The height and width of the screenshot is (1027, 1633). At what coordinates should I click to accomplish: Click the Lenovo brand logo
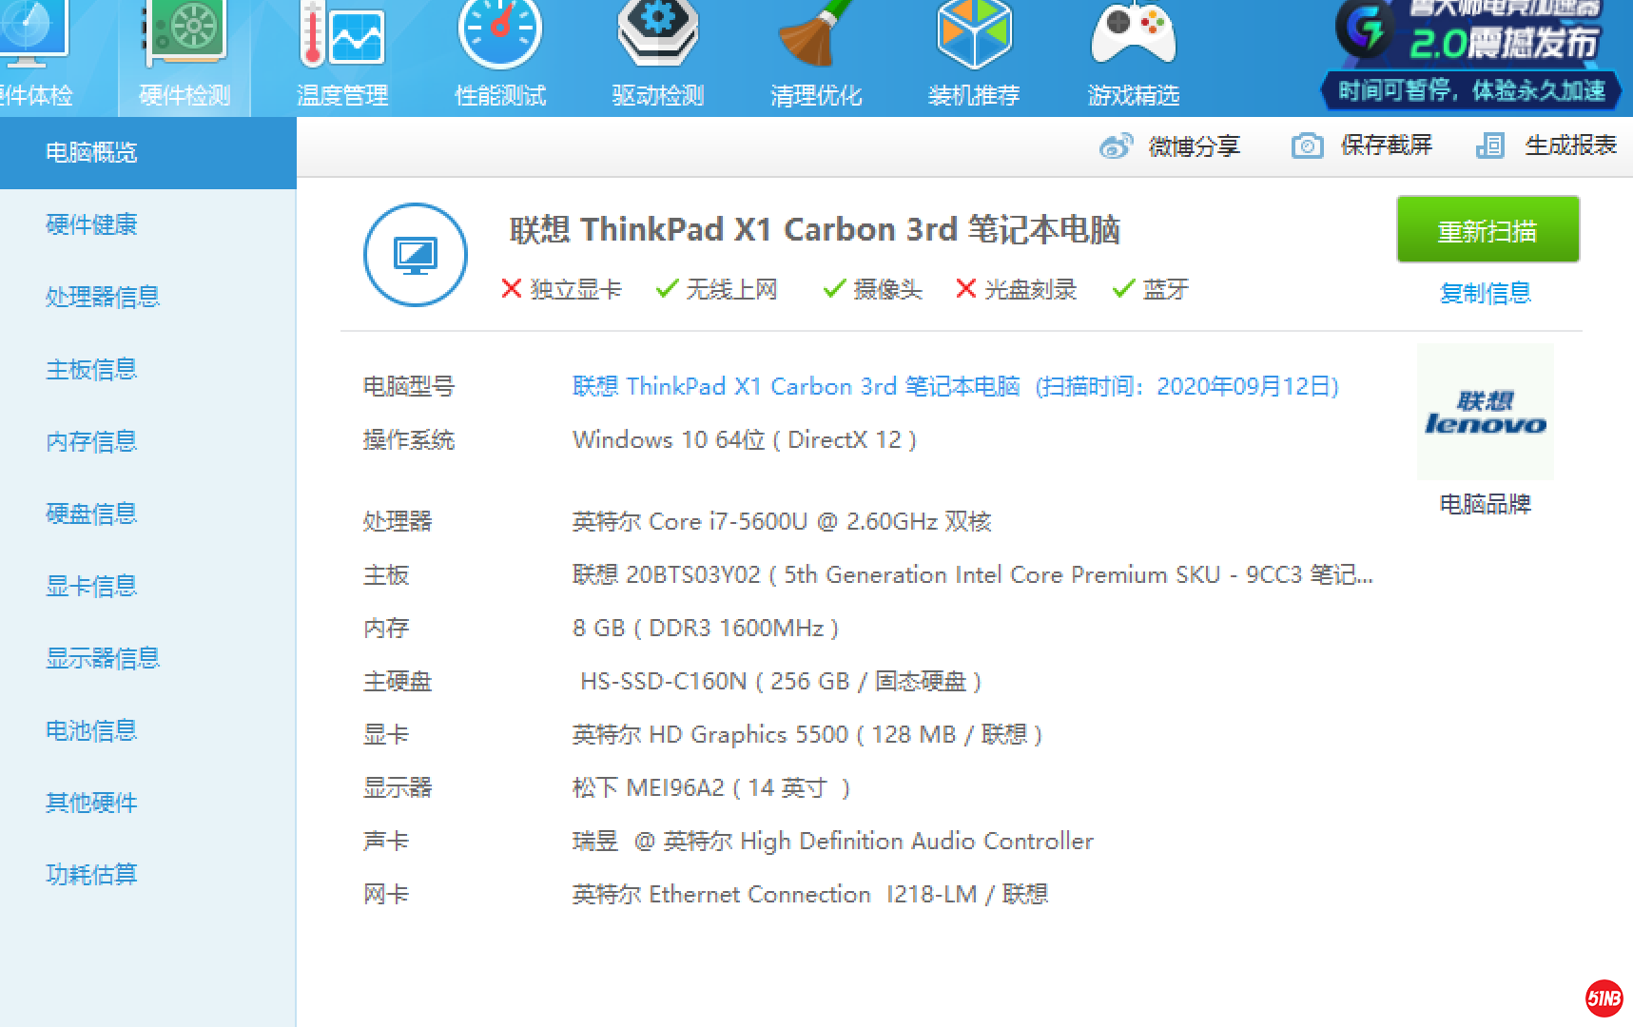tap(1486, 412)
